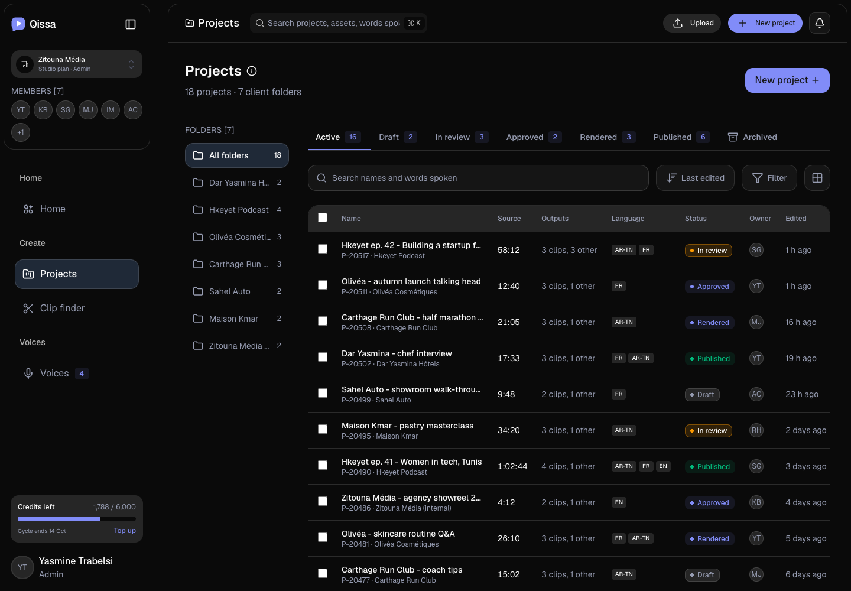Switch to grid view layout
This screenshot has height=591, width=851.
coord(817,178)
